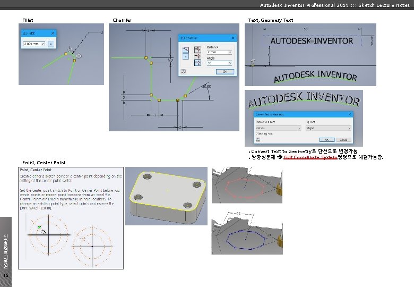Click the 'Text, Geomery Text' section heading
The image size is (414, 287).
271,20
